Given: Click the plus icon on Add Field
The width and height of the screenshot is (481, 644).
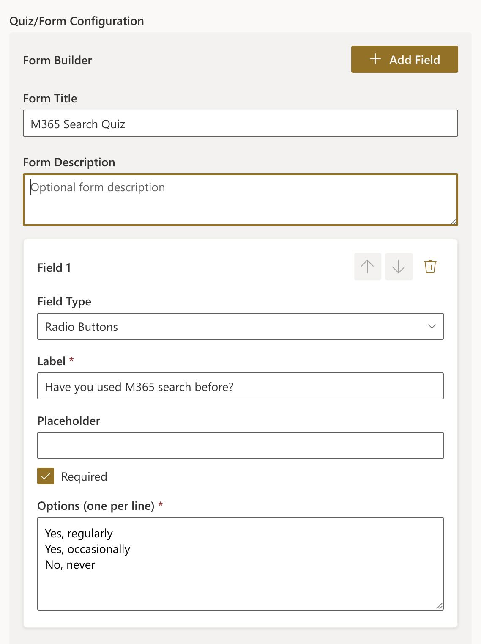Looking at the screenshot, I should click(x=375, y=59).
